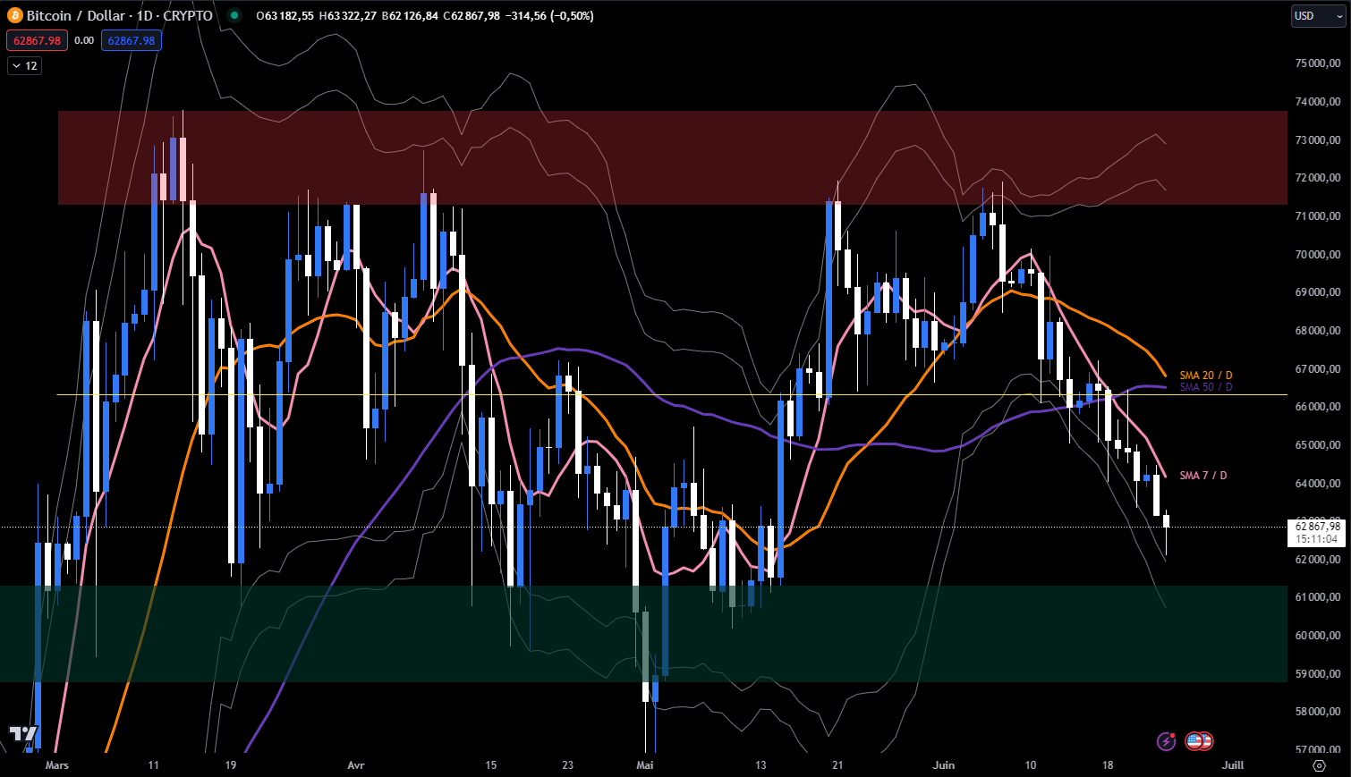Toggle the SMA 7 / D indicator label
Viewport: 1351px width, 777px height.
click(x=1202, y=476)
